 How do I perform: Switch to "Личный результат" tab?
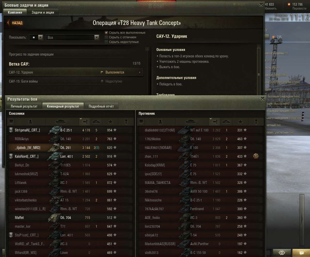pyautogui.click(x=24, y=106)
